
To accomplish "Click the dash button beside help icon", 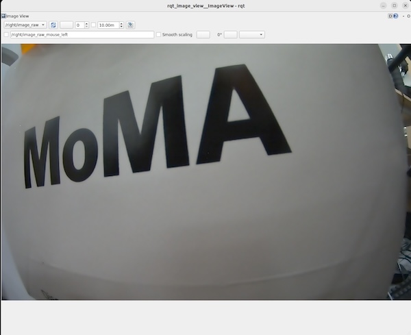I will 403,16.
